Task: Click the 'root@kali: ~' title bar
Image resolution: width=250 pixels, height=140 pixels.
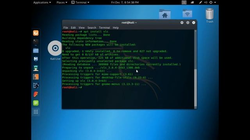Action: click(129, 23)
